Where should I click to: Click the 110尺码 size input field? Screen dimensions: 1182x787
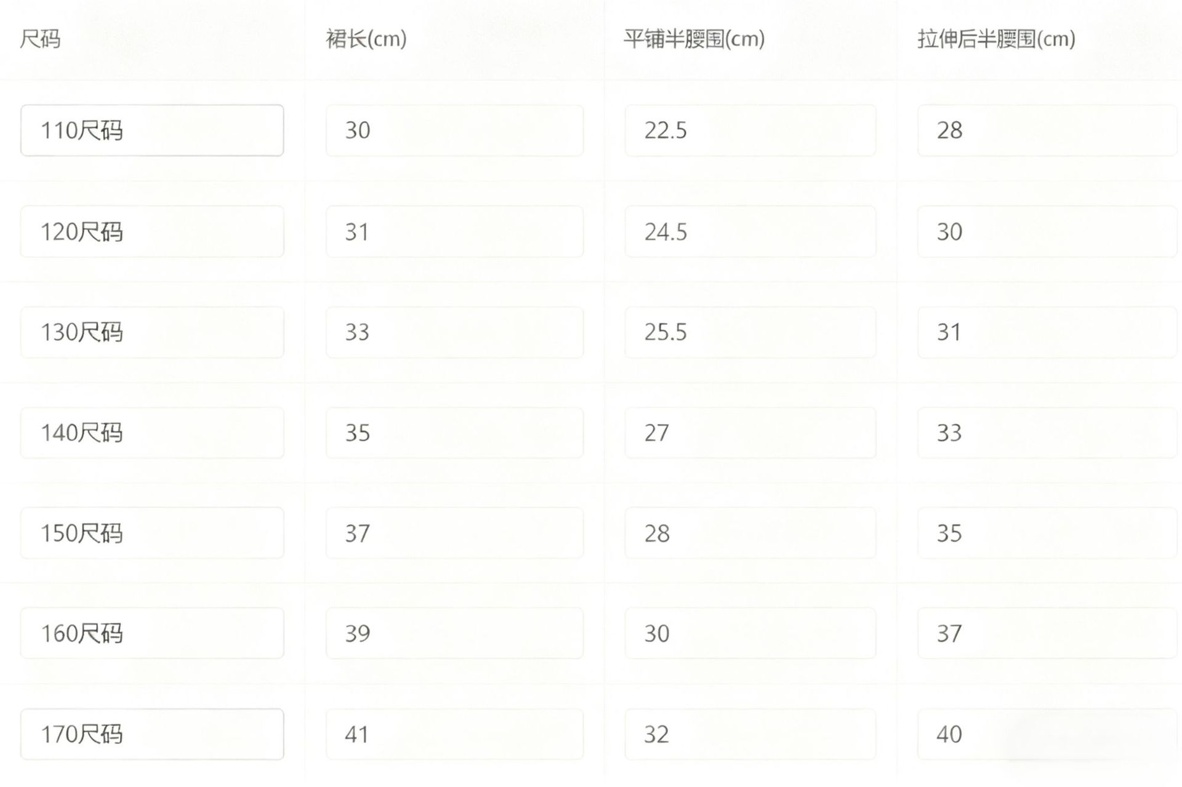pyautogui.click(x=151, y=130)
